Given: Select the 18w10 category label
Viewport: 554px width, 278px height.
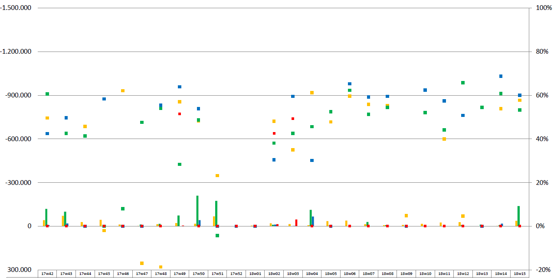Looking at the screenshot, I should click(425, 274).
